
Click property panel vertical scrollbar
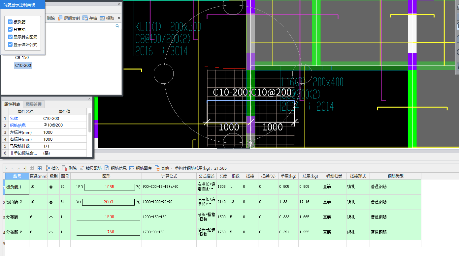pyautogui.click(x=90, y=123)
